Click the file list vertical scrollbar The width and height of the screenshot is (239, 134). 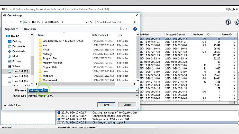tap(138, 57)
